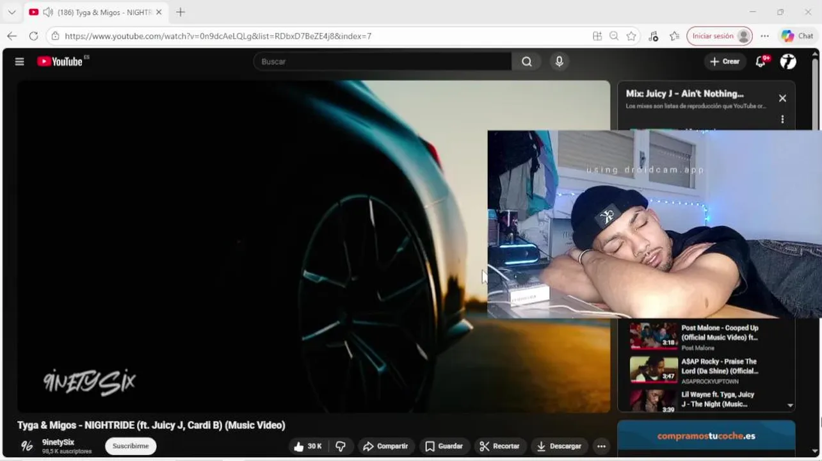
Task: View site information lock icon
Action: (x=56, y=36)
